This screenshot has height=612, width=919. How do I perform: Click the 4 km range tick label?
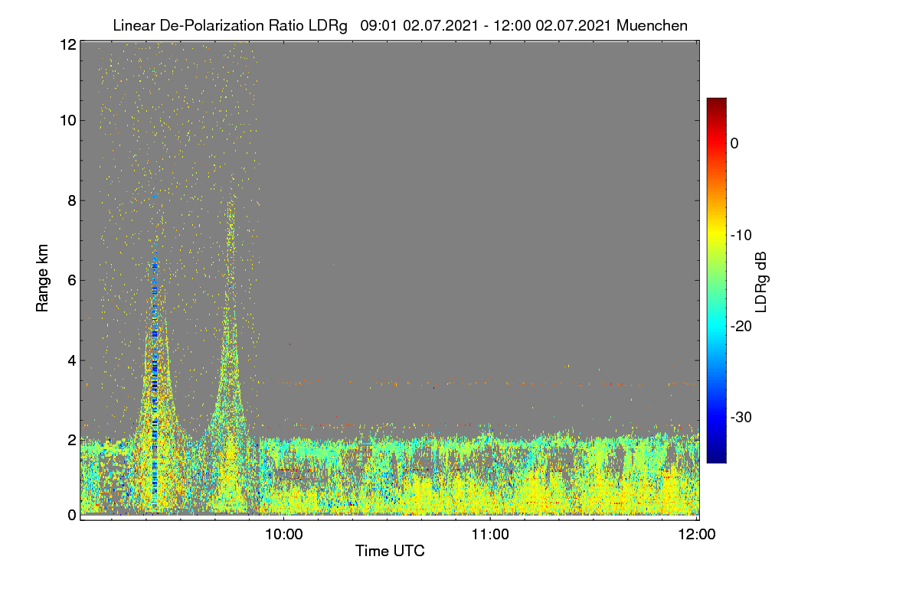72,360
